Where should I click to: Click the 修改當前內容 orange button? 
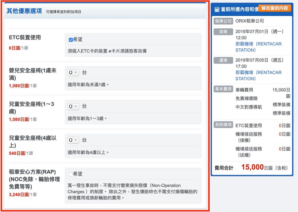tap(275, 8)
